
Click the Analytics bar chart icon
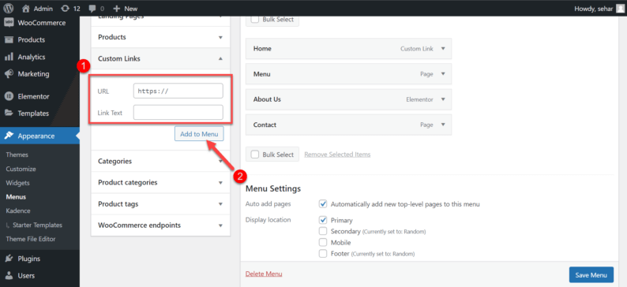[9, 57]
